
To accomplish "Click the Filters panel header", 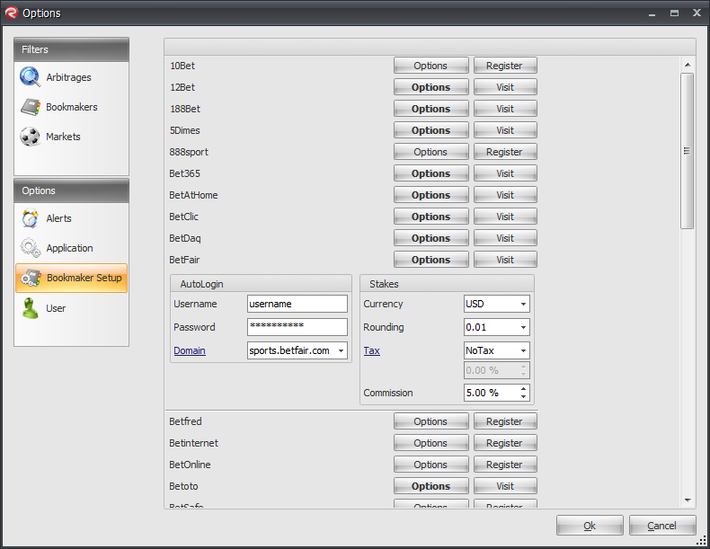I will [72, 49].
